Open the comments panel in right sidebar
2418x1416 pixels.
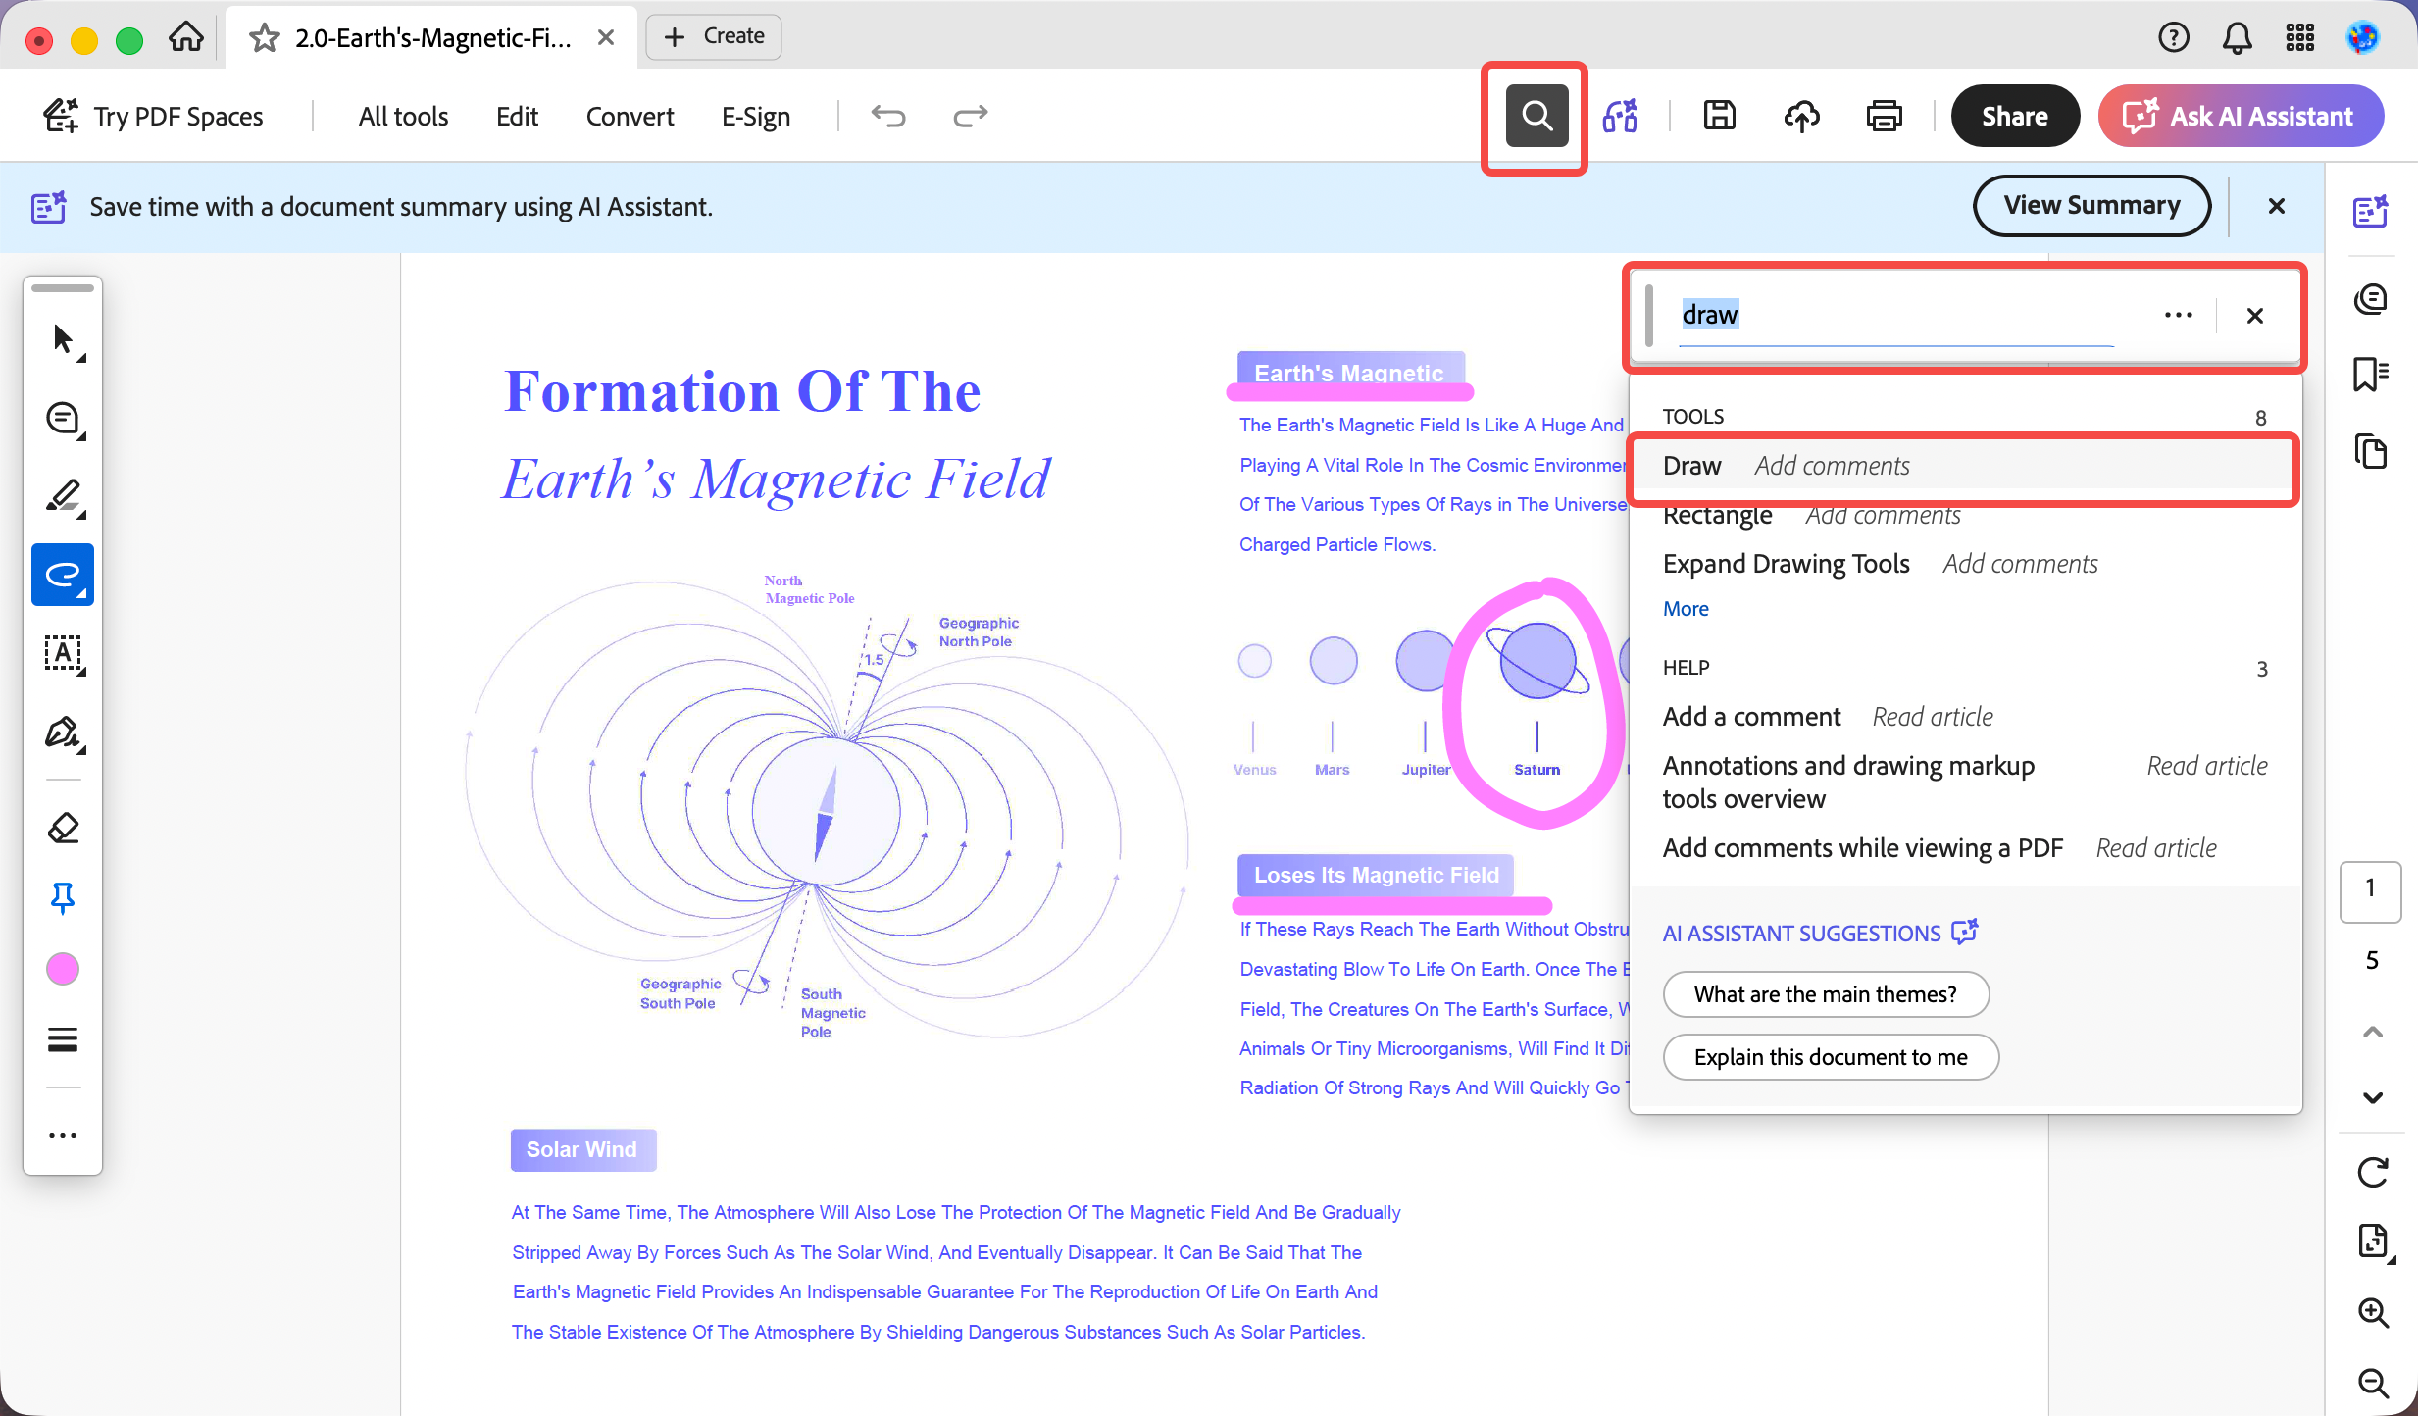(2370, 298)
